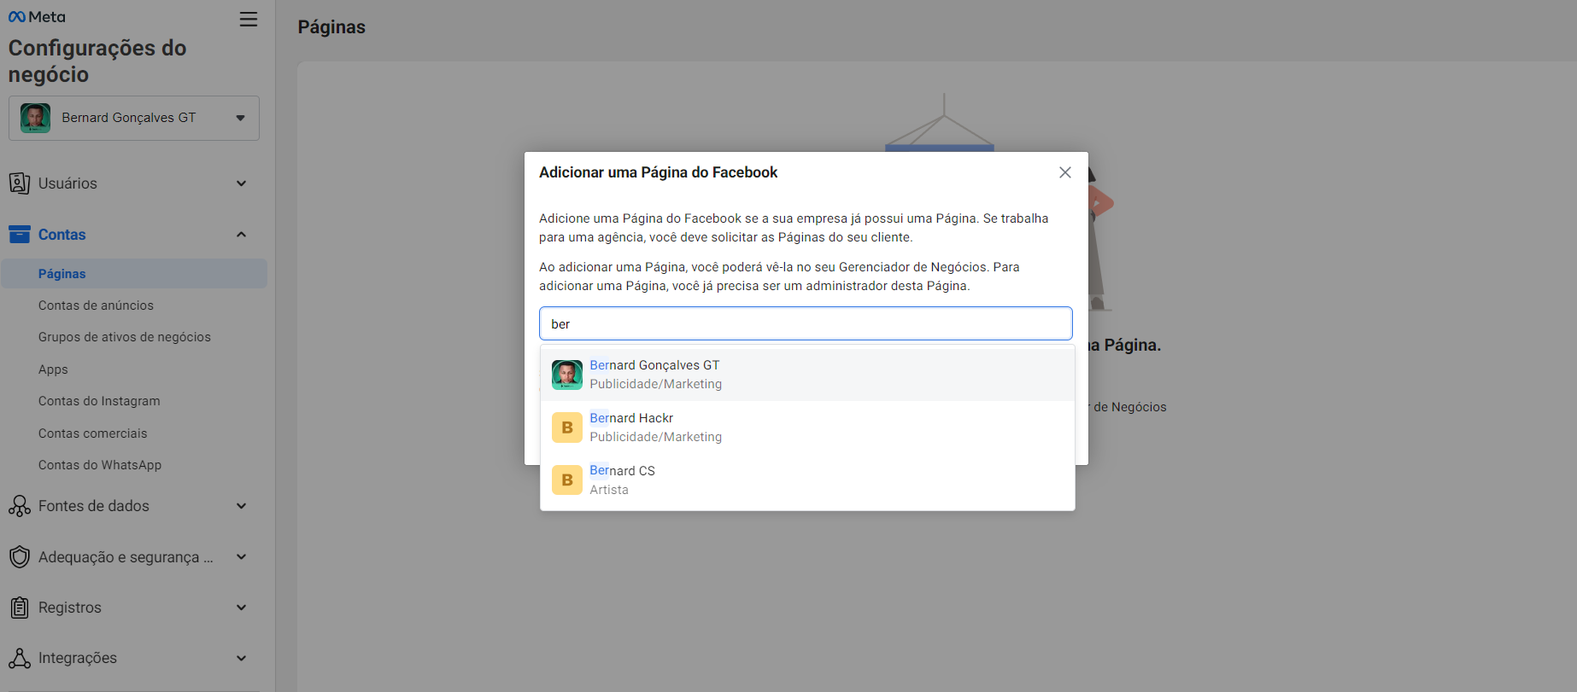Click the Páginas heading
Screen dimensions: 1577x692
pos(331,27)
